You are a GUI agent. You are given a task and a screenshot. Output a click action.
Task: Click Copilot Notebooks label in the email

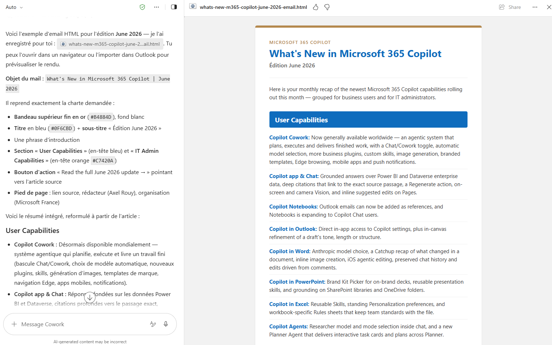pos(294,207)
